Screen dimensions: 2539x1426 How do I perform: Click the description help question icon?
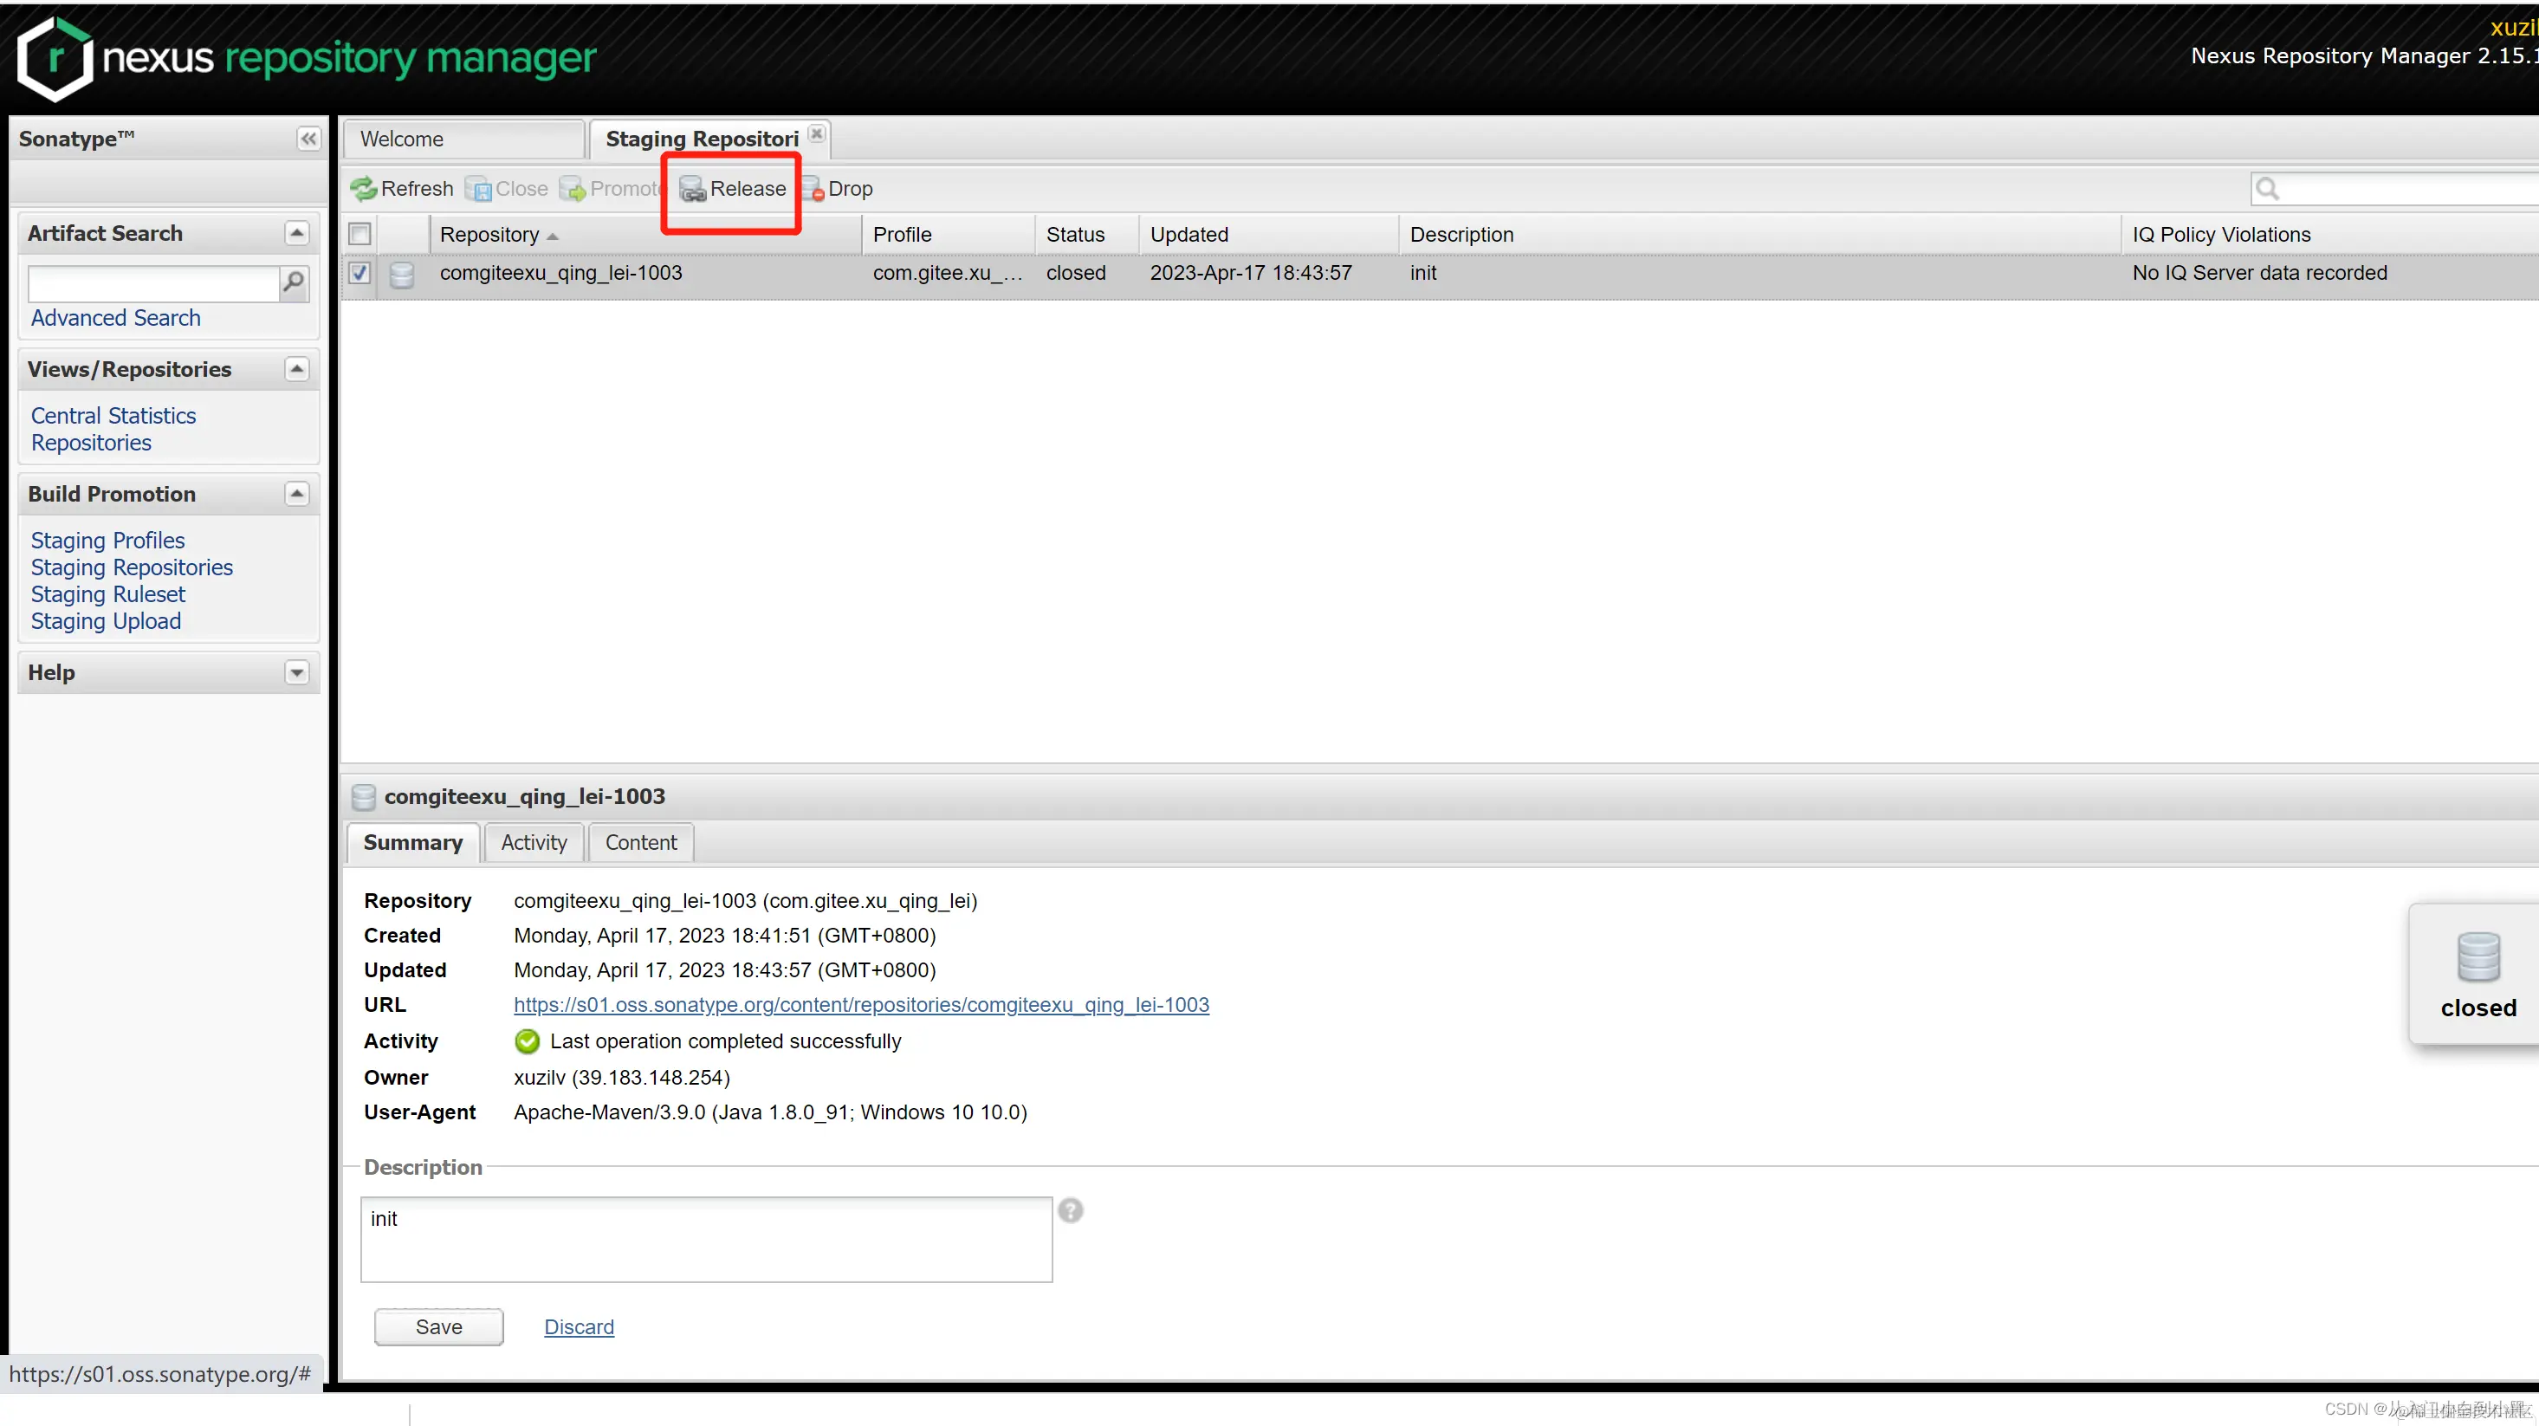coord(1071,1210)
